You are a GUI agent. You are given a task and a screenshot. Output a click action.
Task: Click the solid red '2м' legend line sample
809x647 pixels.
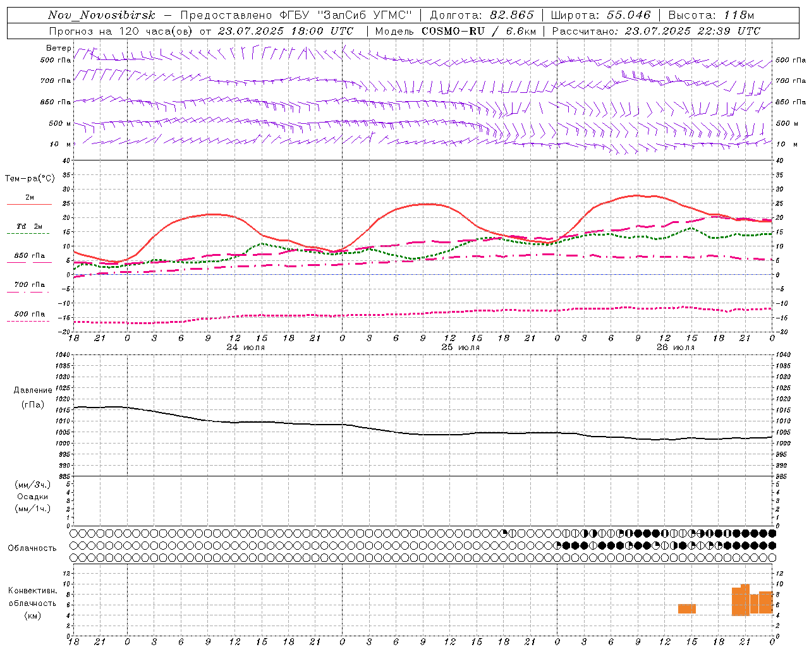(x=29, y=204)
